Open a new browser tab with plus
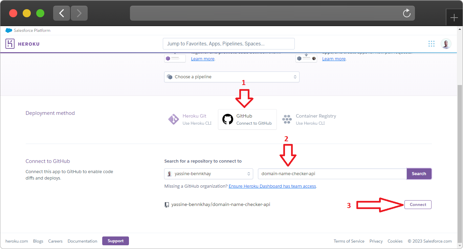Screen dimensions: 463x249 (x=454, y=18)
